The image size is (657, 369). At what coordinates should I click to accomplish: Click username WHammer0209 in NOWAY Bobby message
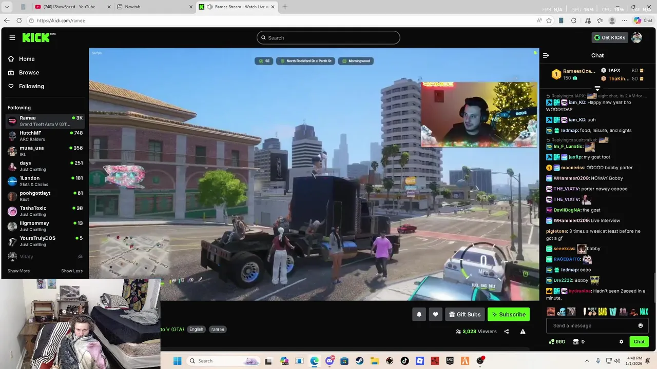point(571,178)
